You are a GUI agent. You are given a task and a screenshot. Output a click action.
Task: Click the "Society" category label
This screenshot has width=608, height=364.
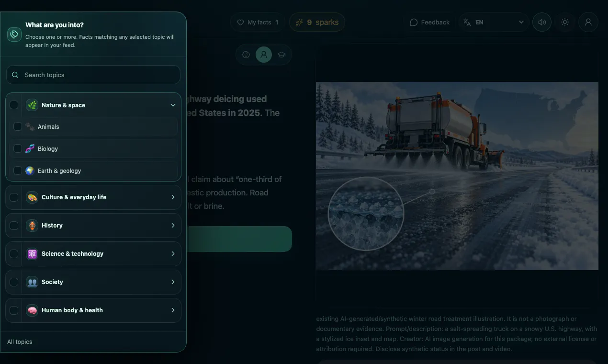coord(52,282)
